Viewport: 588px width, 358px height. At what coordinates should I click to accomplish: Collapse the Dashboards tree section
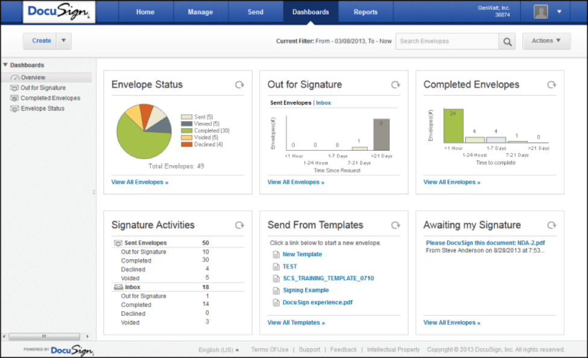[x=5, y=65]
